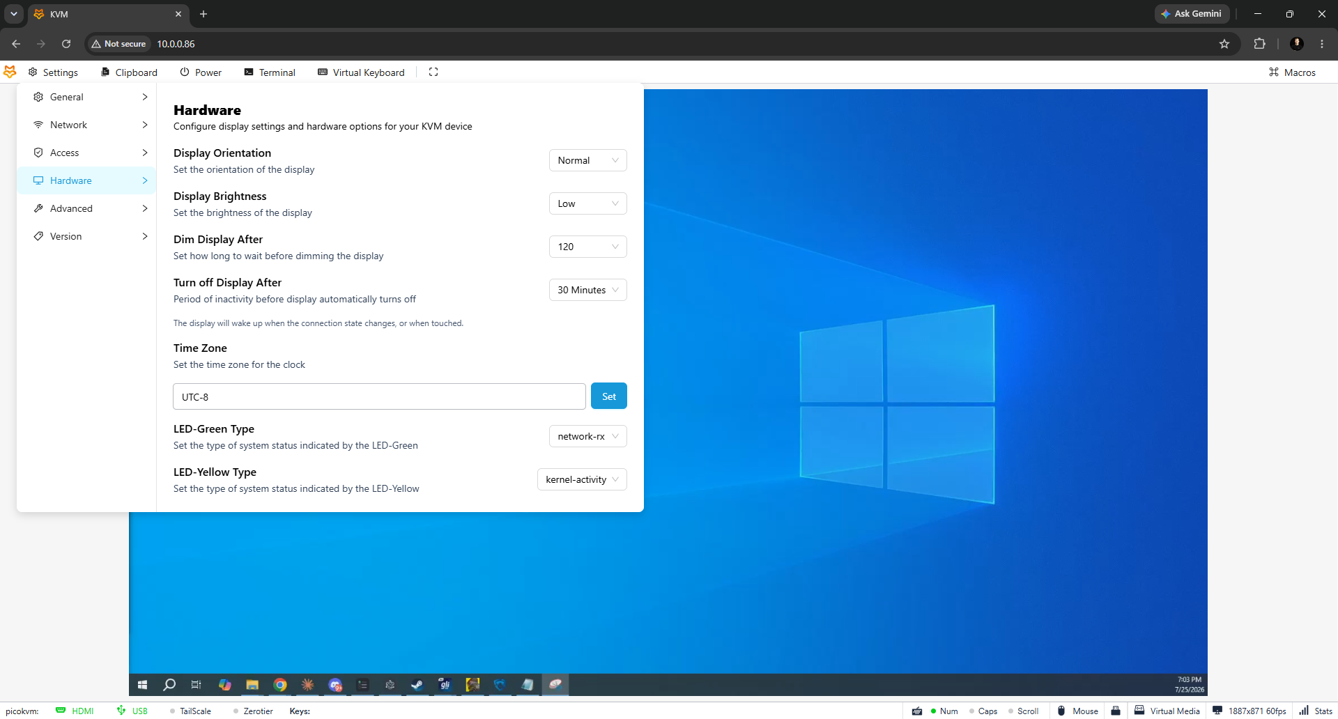Click the Set time zone button
The width and height of the screenshot is (1338, 719).
(x=608, y=396)
